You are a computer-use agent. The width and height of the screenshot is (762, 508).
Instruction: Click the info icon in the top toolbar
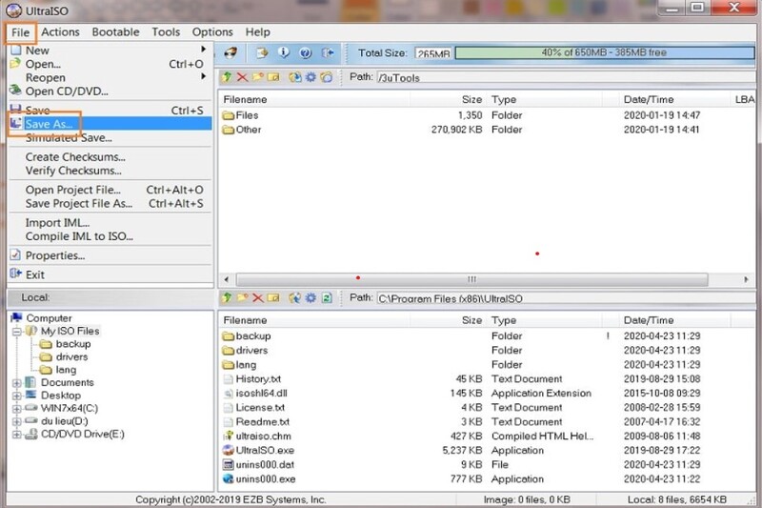pyautogui.click(x=283, y=53)
